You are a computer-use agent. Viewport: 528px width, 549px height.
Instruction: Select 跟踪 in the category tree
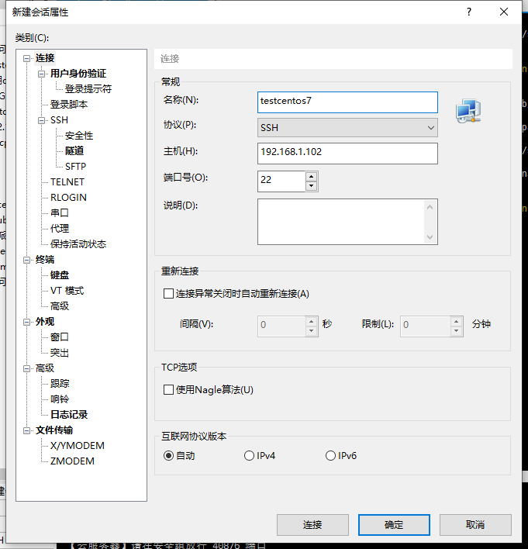click(60, 383)
